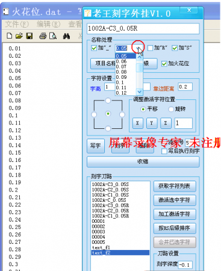This screenshot has height=271, width=221.
Task: Click the 收缩 collapse button
Action: pos(143,161)
